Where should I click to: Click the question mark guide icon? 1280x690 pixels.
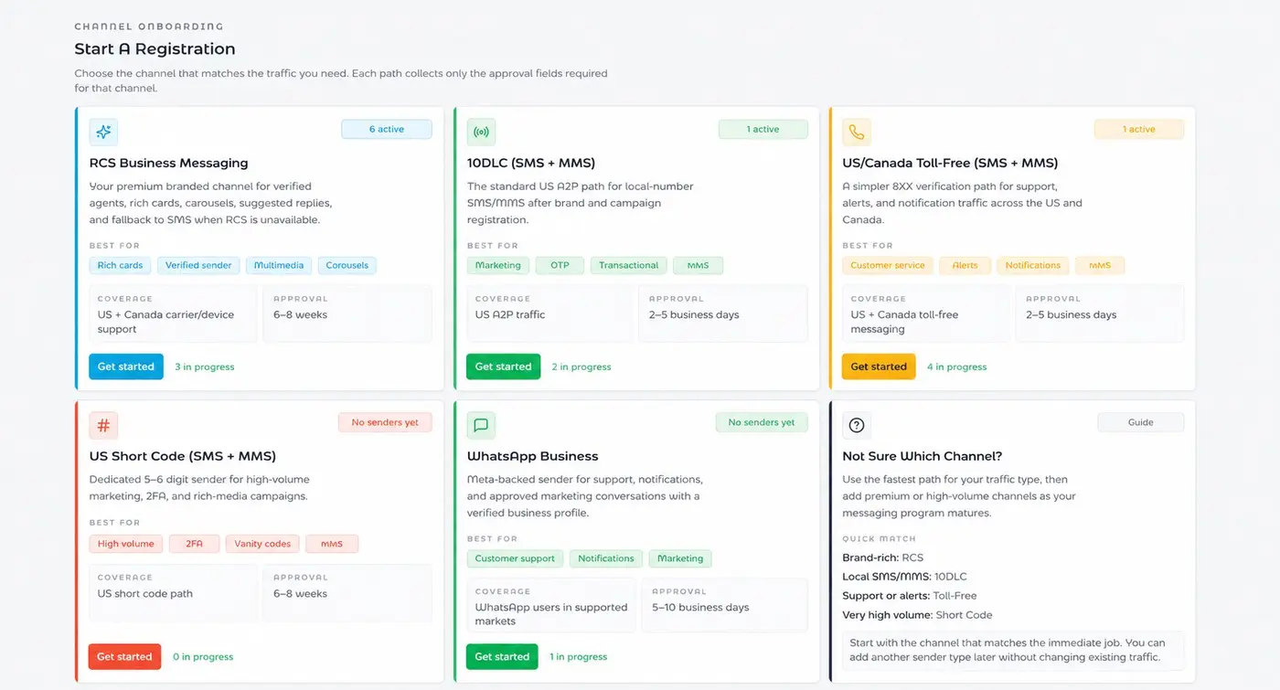[857, 425]
